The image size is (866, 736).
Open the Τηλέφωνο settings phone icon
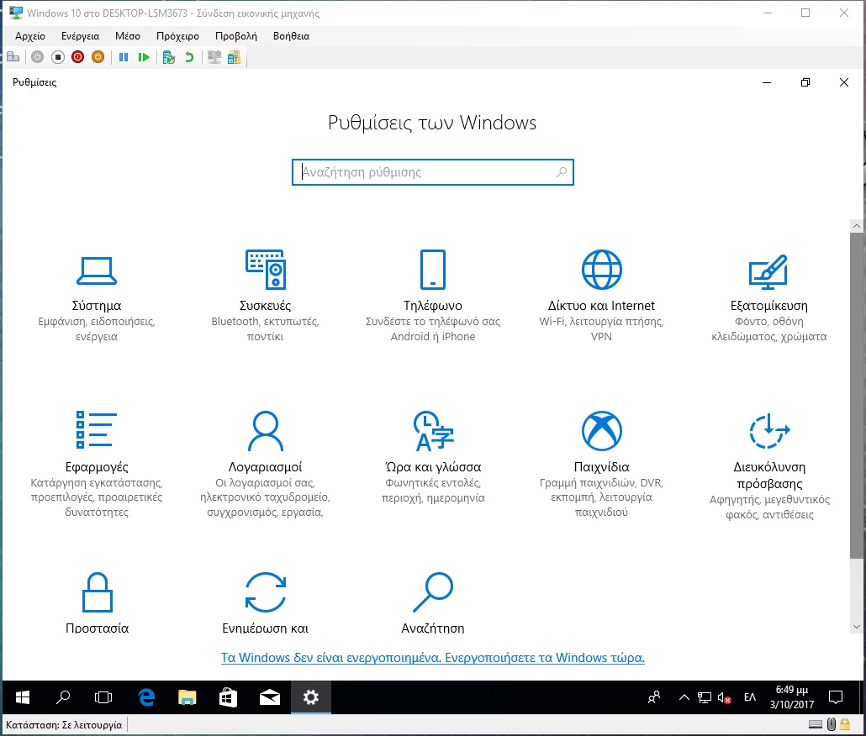pyautogui.click(x=433, y=269)
